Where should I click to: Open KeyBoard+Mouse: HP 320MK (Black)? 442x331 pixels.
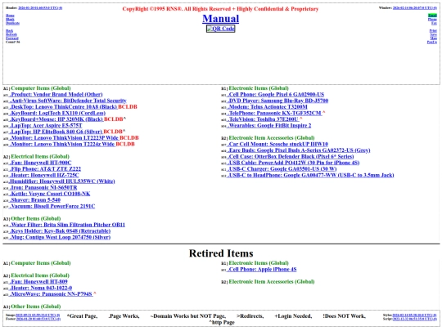(x=56, y=119)
